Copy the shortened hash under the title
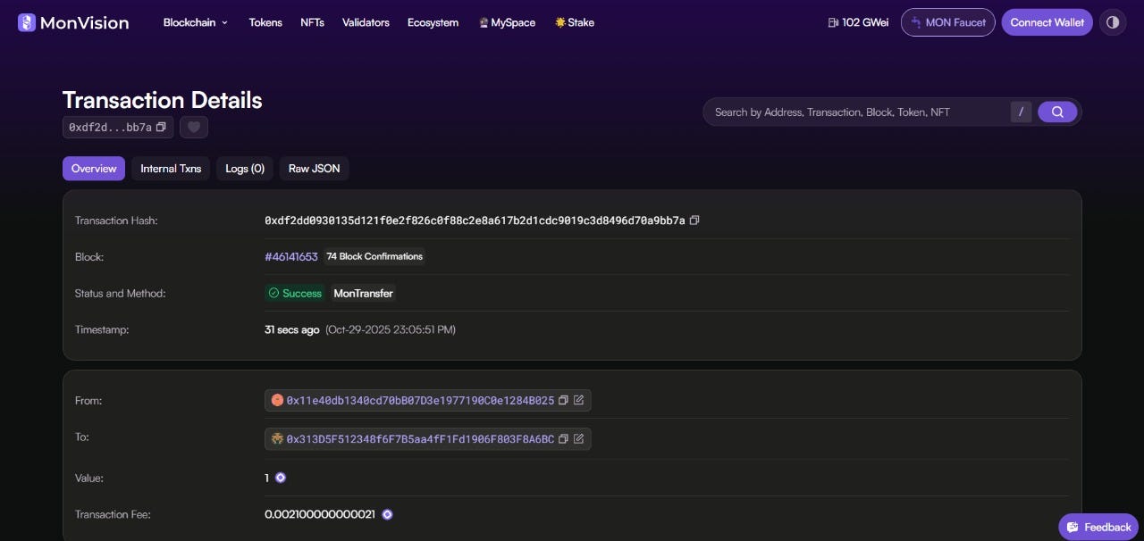The height and width of the screenshot is (541, 1144). click(161, 128)
